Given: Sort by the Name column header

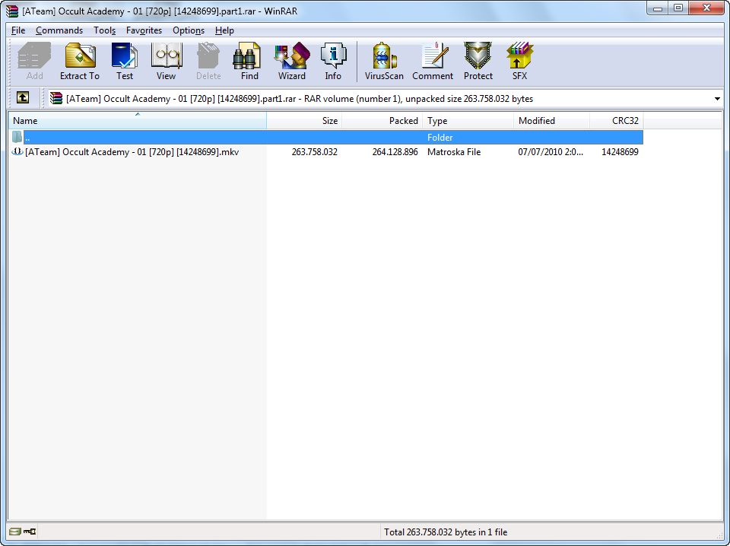Looking at the screenshot, I should click(x=138, y=121).
